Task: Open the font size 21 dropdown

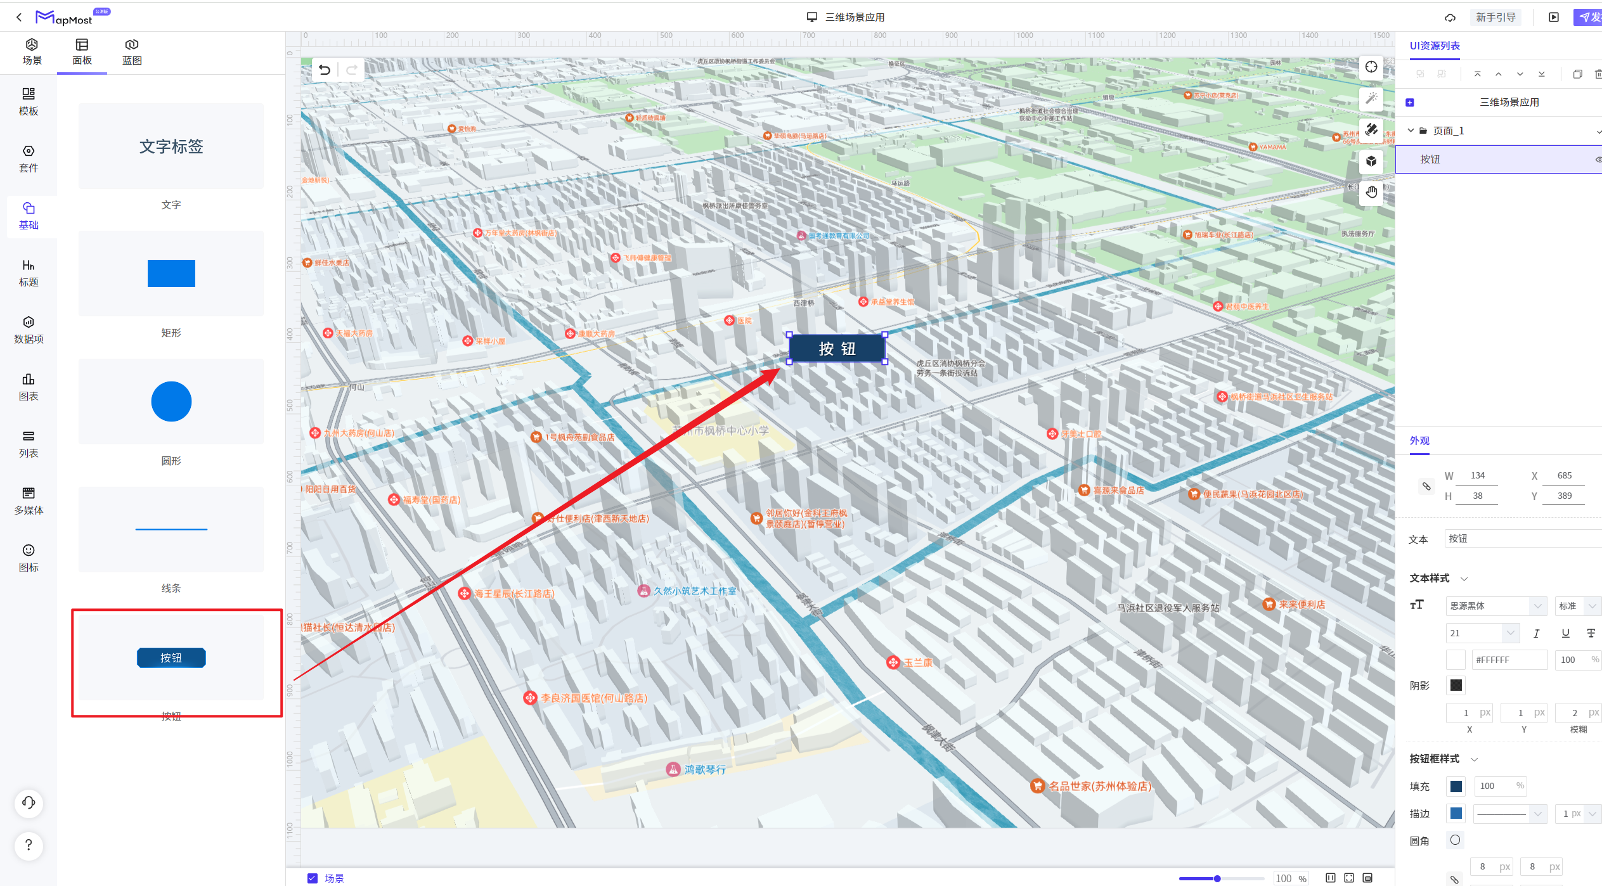Action: coord(1483,632)
